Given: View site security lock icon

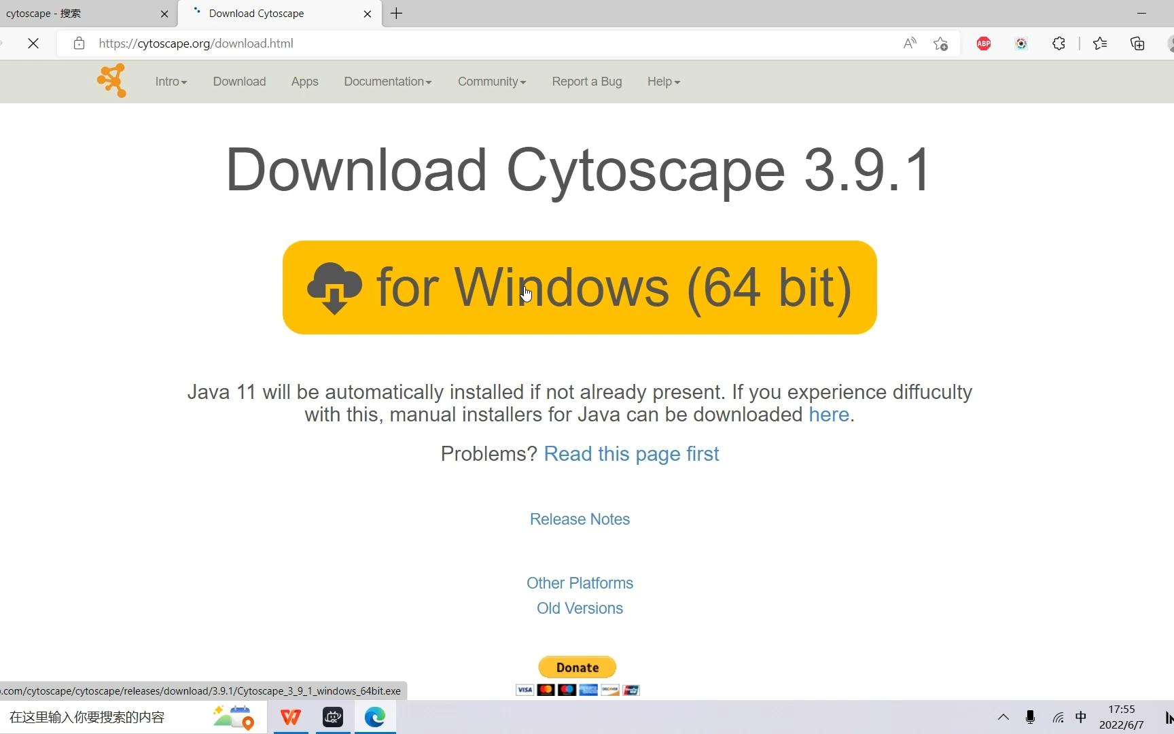Looking at the screenshot, I should pyautogui.click(x=79, y=43).
